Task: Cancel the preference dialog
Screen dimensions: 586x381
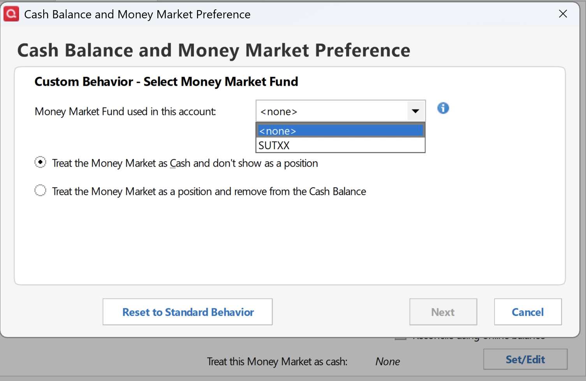Action: (528, 312)
